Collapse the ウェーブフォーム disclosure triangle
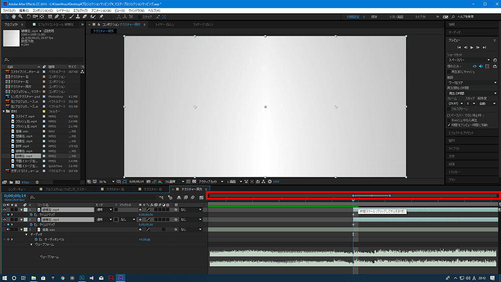 pos(32,244)
